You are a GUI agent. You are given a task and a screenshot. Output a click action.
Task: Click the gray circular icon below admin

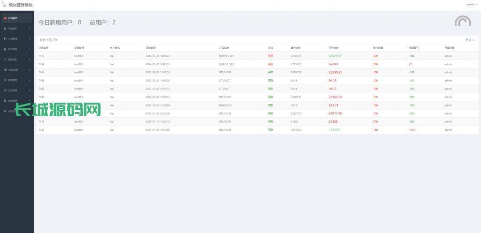click(x=463, y=22)
